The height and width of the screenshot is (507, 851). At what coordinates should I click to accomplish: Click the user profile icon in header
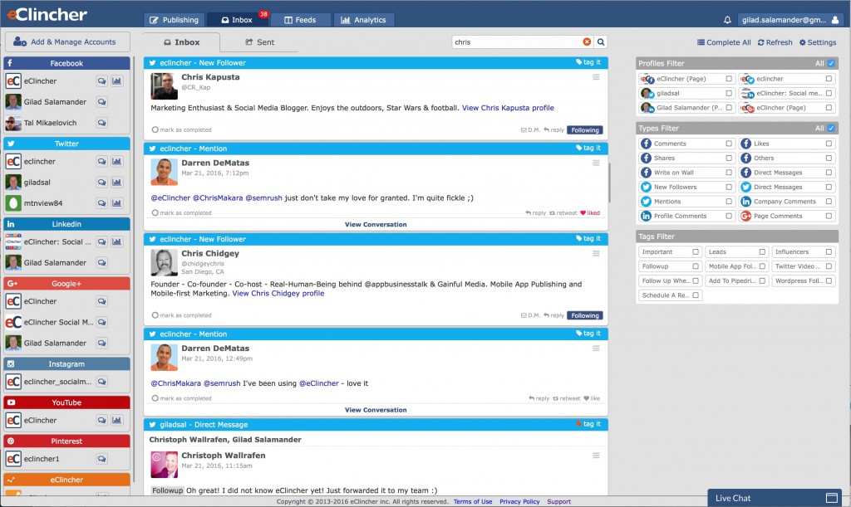click(x=834, y=20)
